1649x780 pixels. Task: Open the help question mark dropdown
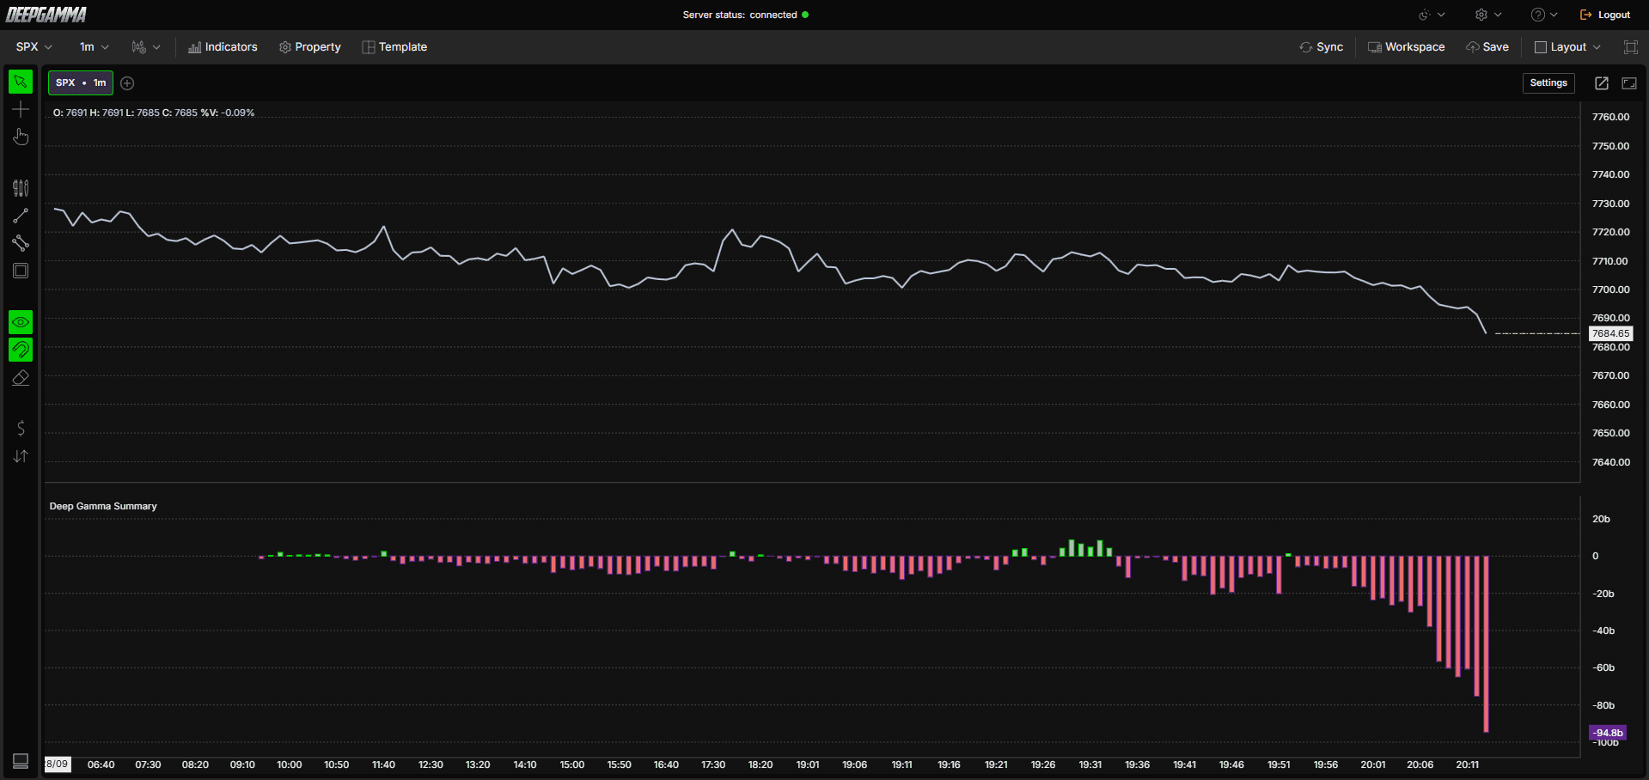click(1544, 15)
